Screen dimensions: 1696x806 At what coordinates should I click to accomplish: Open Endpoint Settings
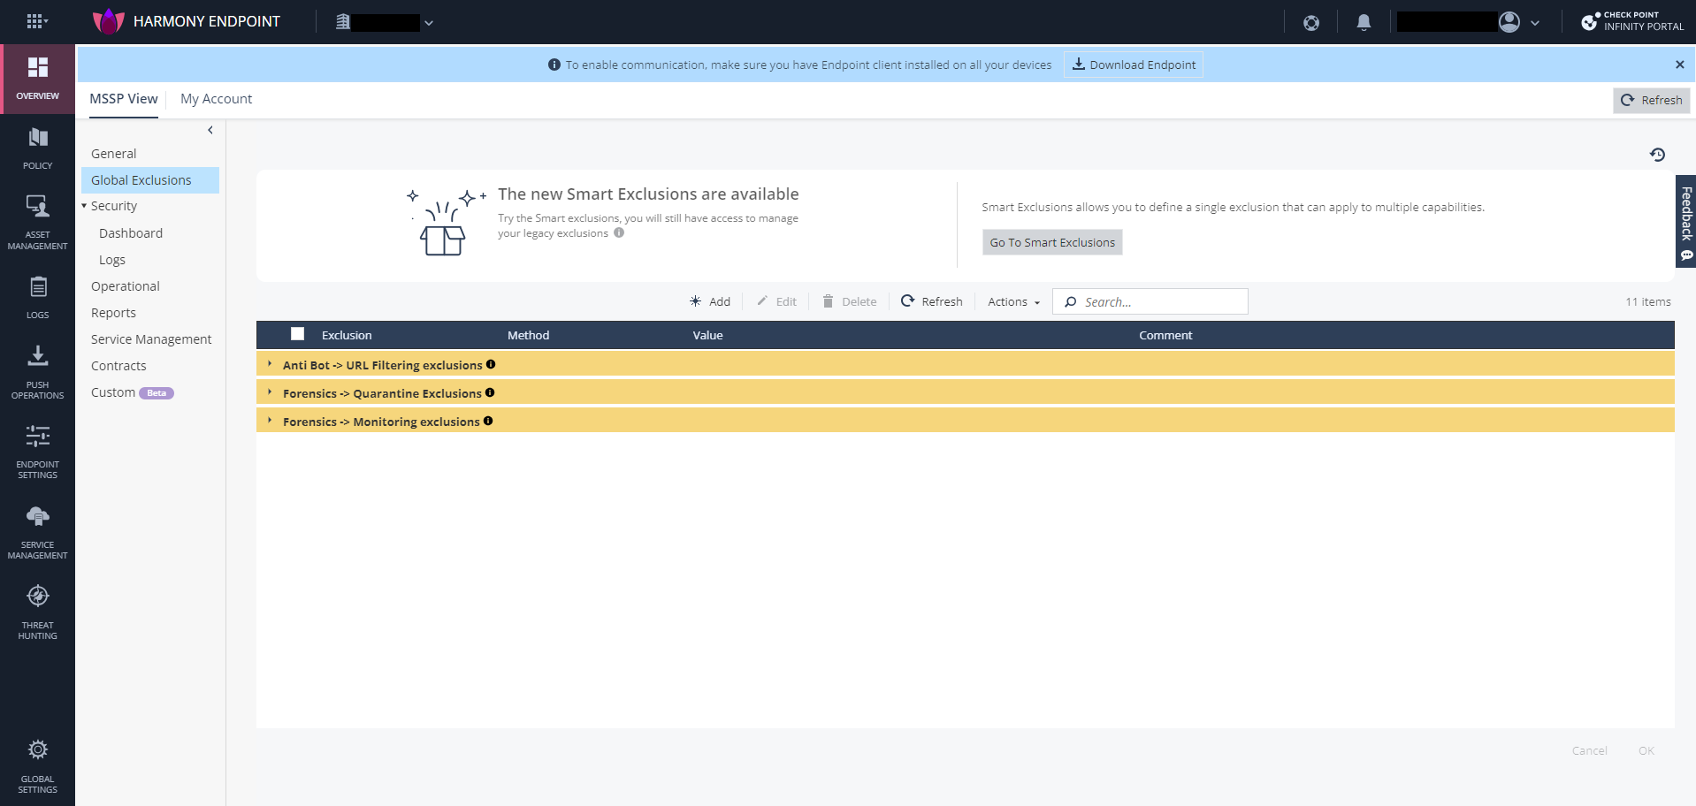click(38, 452)
